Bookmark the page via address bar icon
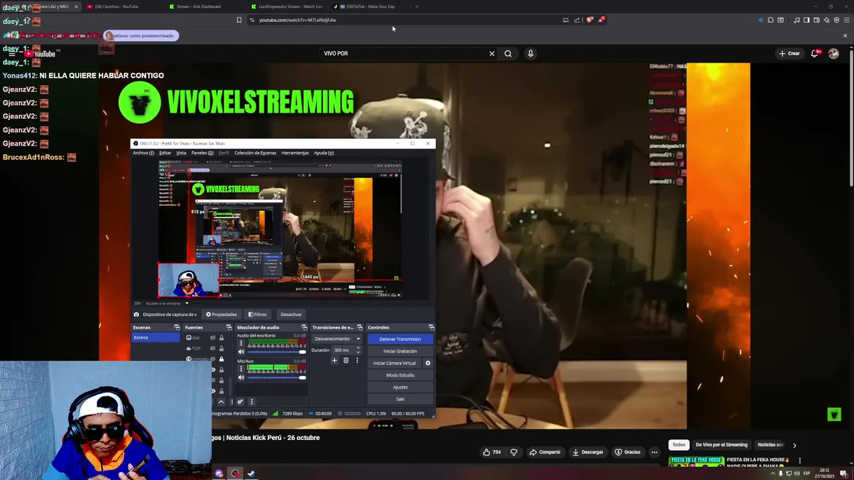The width and height of the screenshot is (854, 480). click(239, 20)
